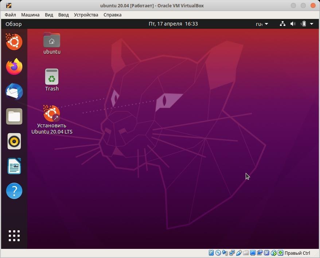Close the VirtualBox window

pos(313,5)
